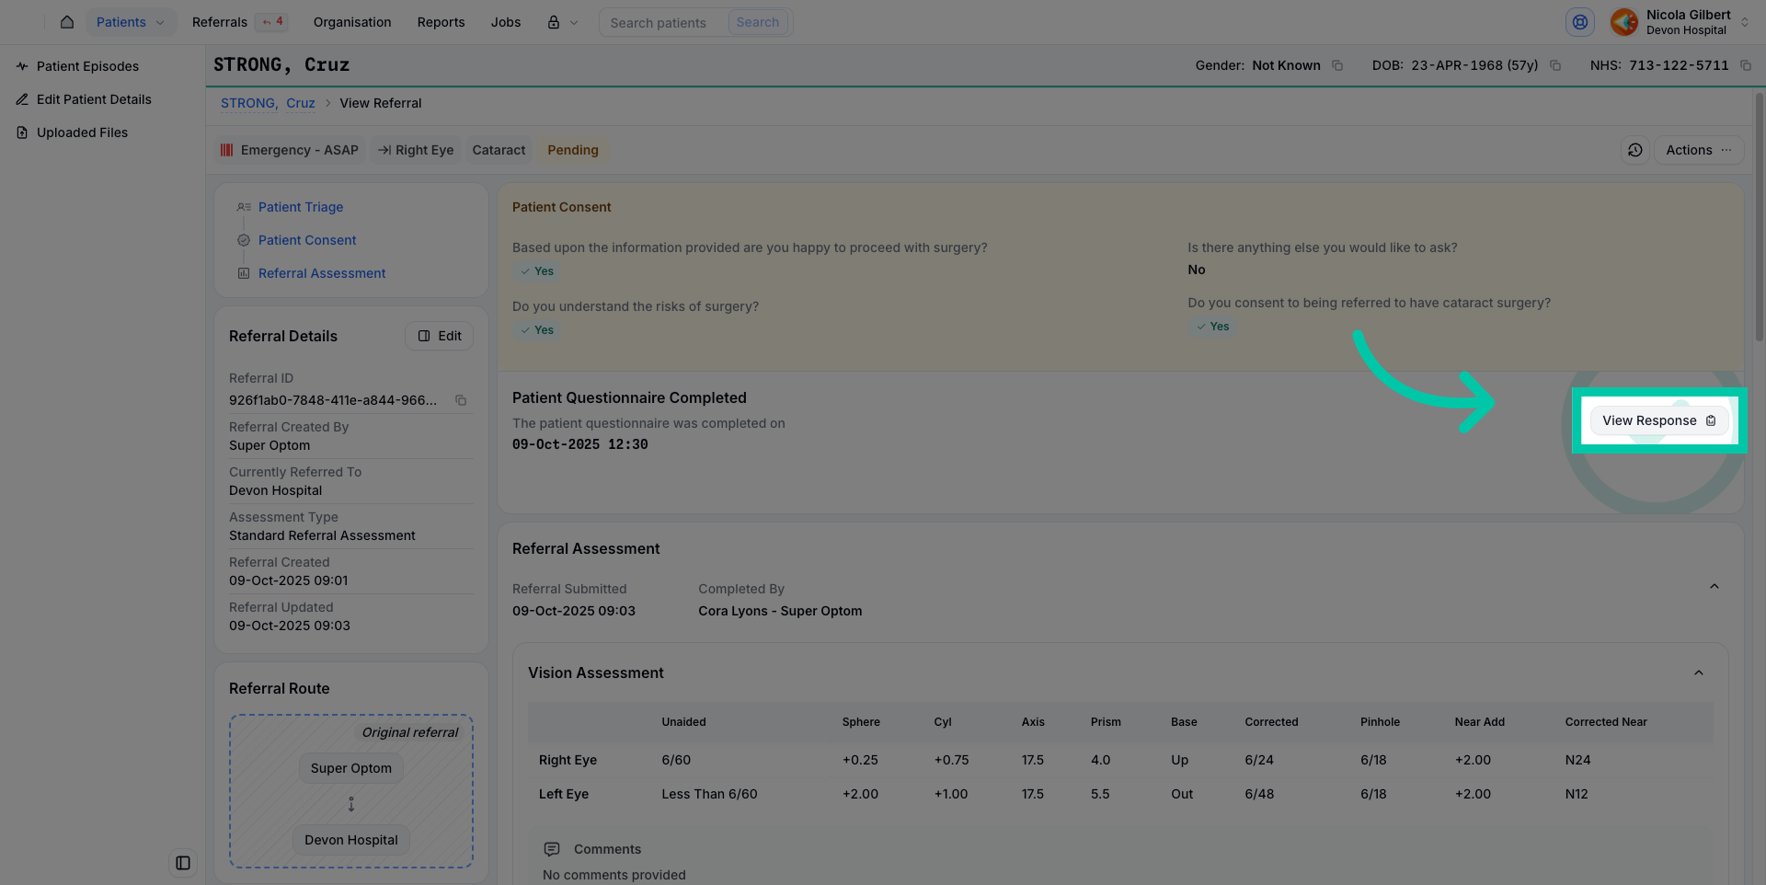The image size is (1766, 885).
Task: Click questionnaire completion date 09-Oct-2025 12:30
Action: pos(579,444)
